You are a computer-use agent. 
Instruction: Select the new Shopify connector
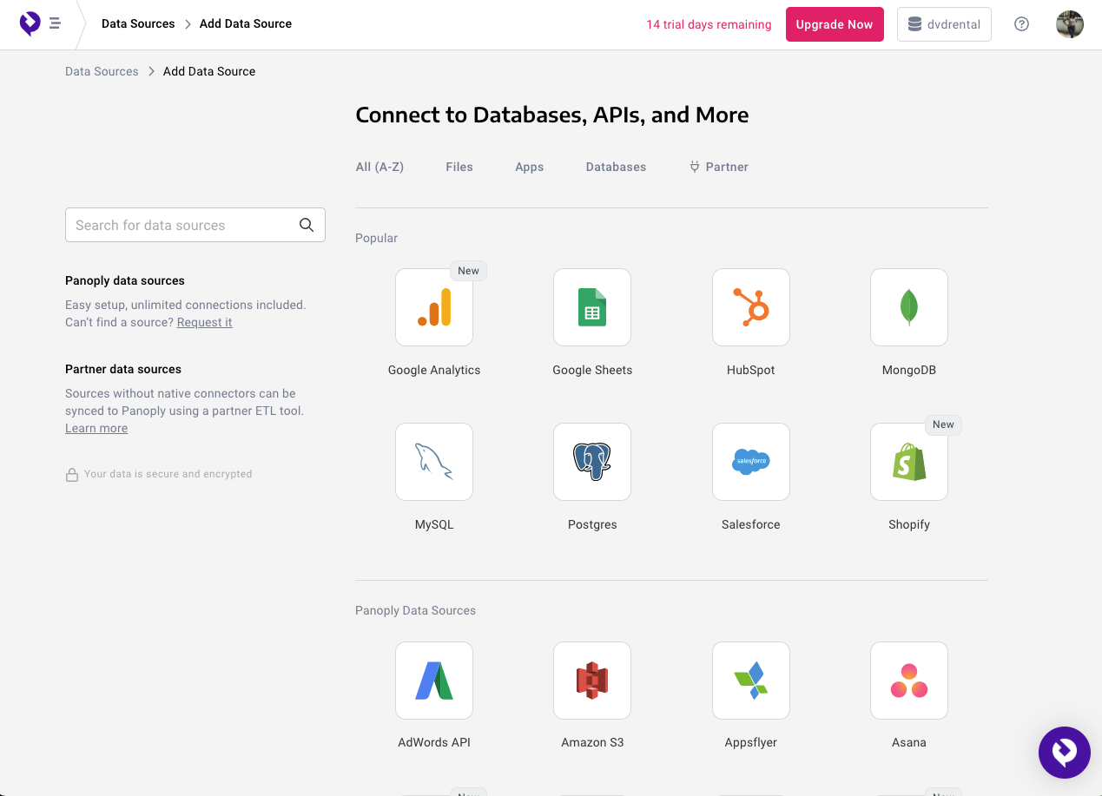909,462
